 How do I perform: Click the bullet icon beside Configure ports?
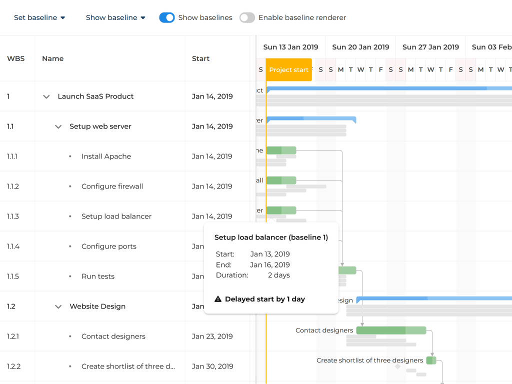point(70,246)
